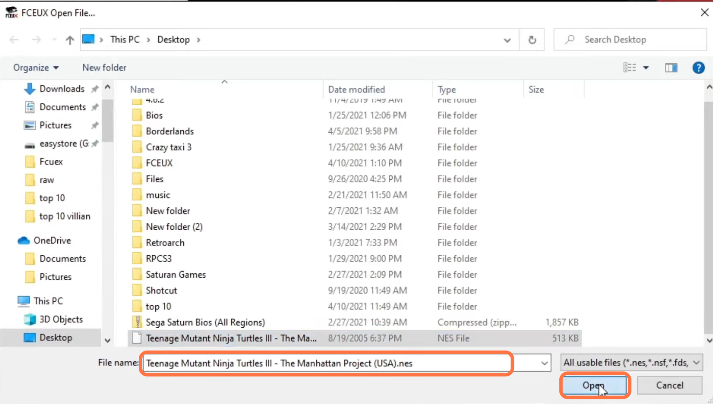The width and height of the screenshot is (713, 404).
Task: Open the recent locations chevron
Action: click(54, 40)
